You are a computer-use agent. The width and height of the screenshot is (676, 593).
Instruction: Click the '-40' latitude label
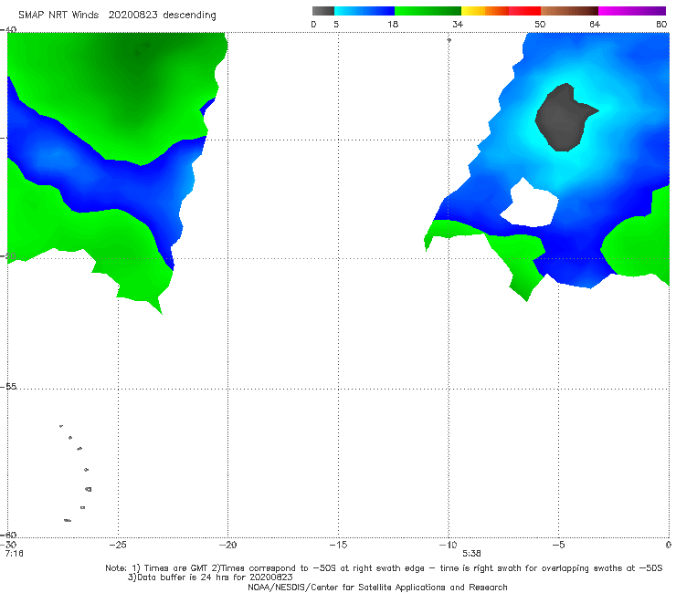coord(8,30)
